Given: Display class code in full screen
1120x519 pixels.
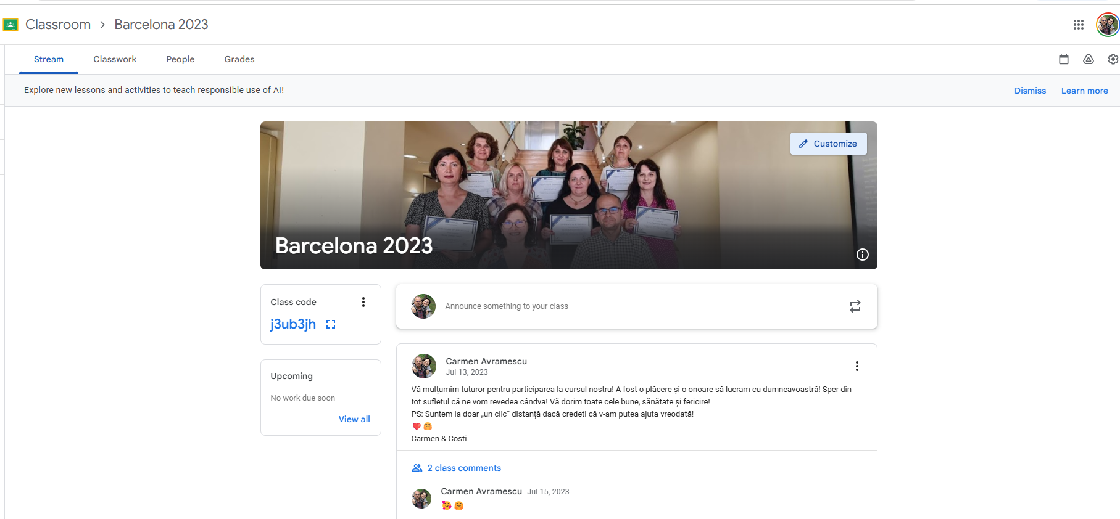Looking at the screenshot, I should (x=331, y=324).
